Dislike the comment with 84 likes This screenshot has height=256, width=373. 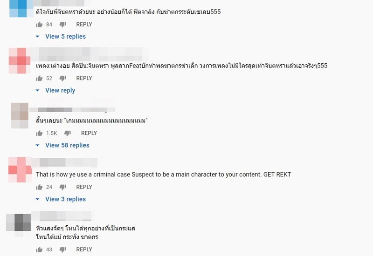coord(62,24)
